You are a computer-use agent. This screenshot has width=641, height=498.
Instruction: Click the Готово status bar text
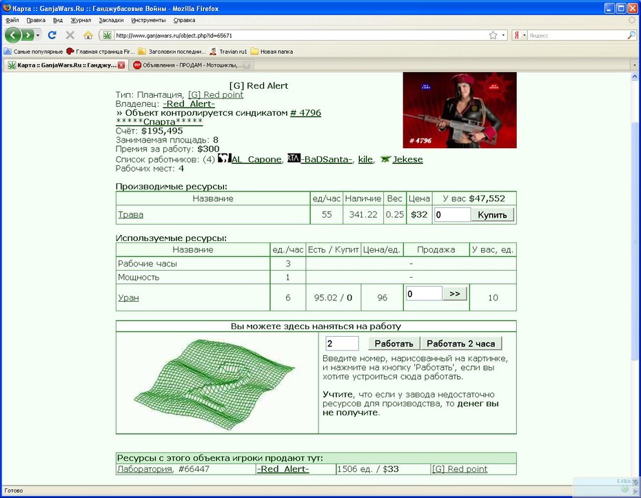14,490
